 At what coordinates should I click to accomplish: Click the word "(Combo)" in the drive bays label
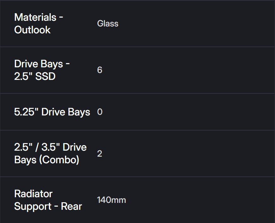(59, 160)
